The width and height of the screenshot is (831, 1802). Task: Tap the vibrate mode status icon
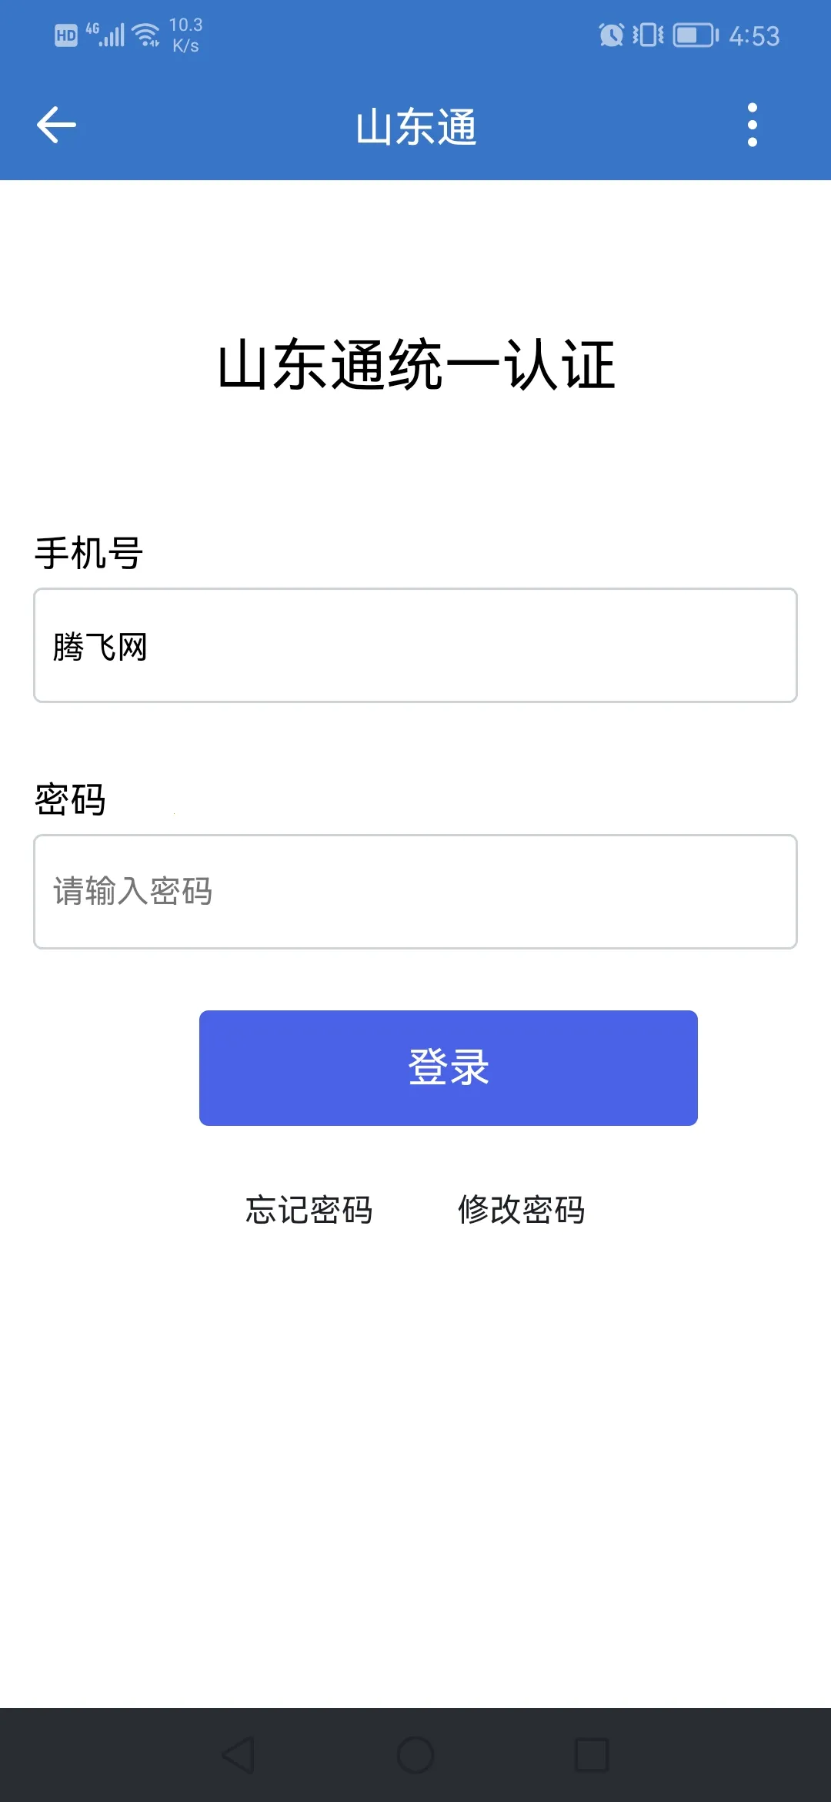648,35
